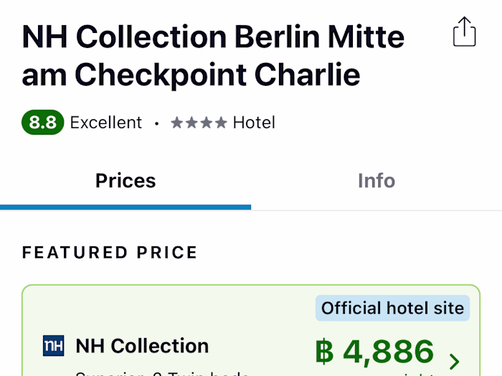Switch to the Prices tab

126,180
